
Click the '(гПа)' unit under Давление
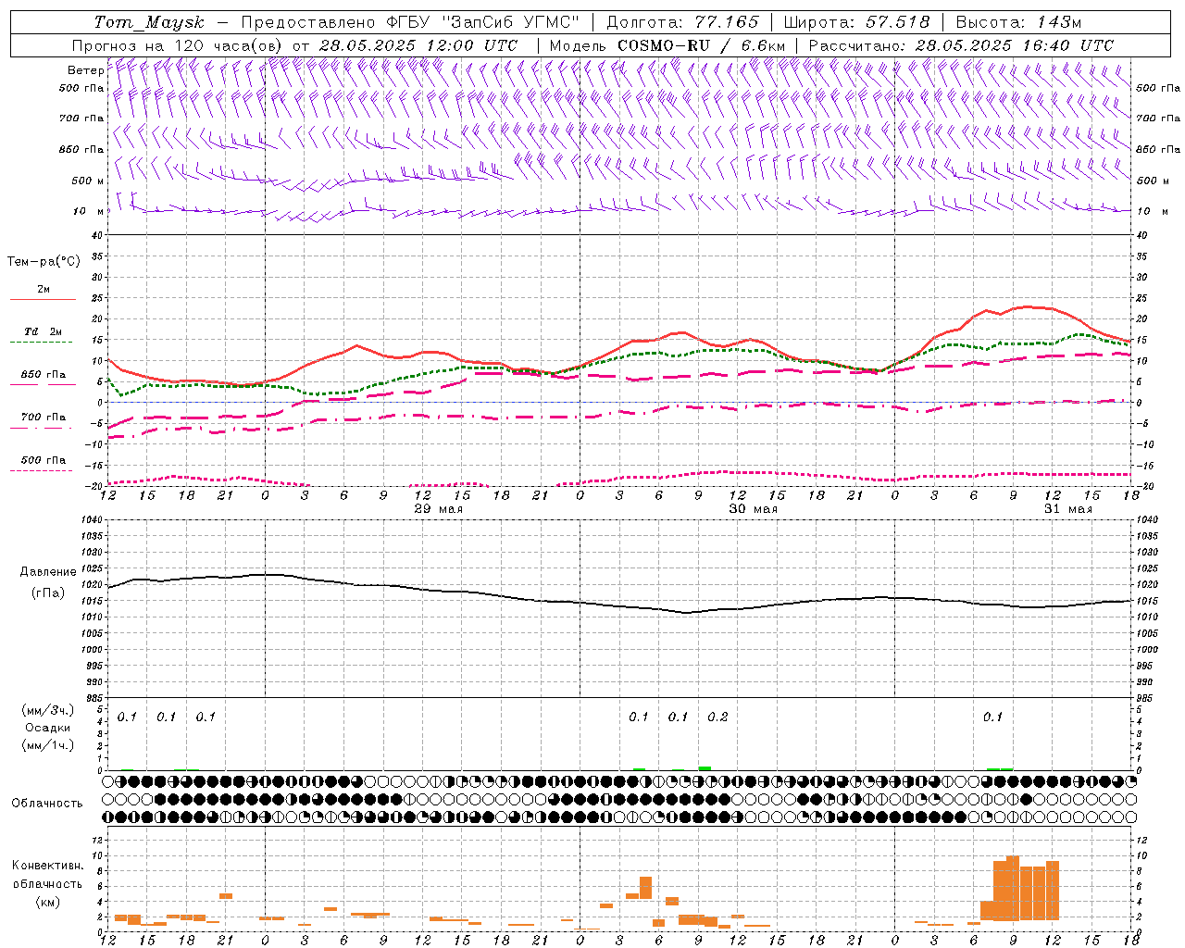(48, 592)
